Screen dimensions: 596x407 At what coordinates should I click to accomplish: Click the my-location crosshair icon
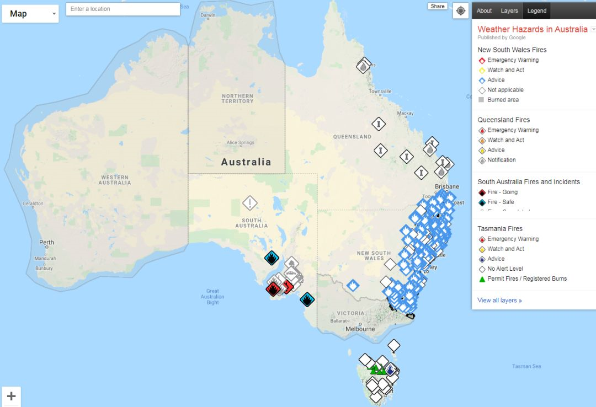pyautogui.click(x=460, y=11)
